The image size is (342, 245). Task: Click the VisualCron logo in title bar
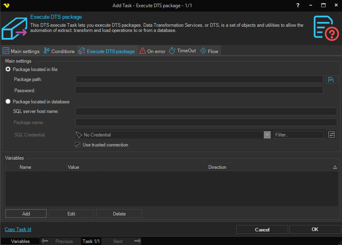[x=6, y=5]
